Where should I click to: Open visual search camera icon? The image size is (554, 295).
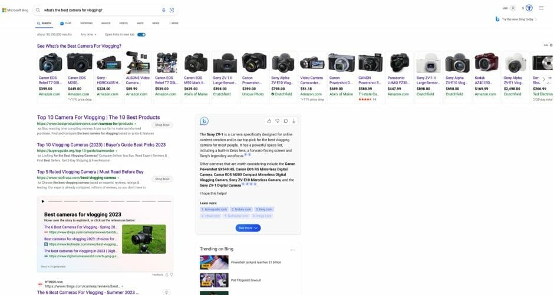click(x=172, y=10)
